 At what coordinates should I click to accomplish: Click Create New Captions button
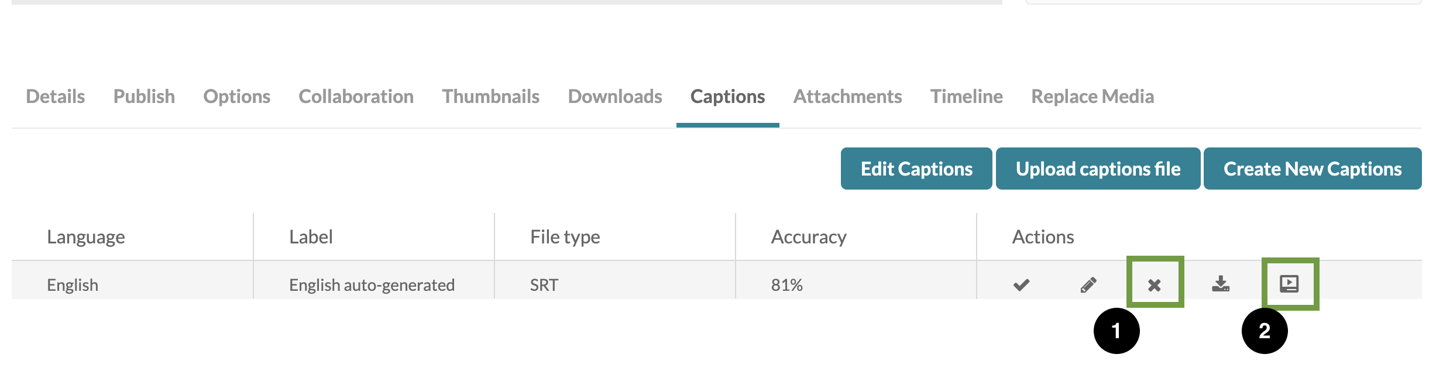pyautogui.click(x=1313, y=169)
